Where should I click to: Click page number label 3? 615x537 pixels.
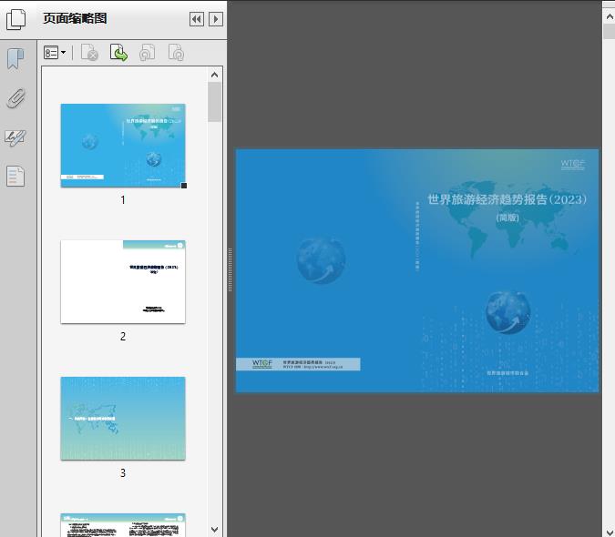[x=123, y=473]
